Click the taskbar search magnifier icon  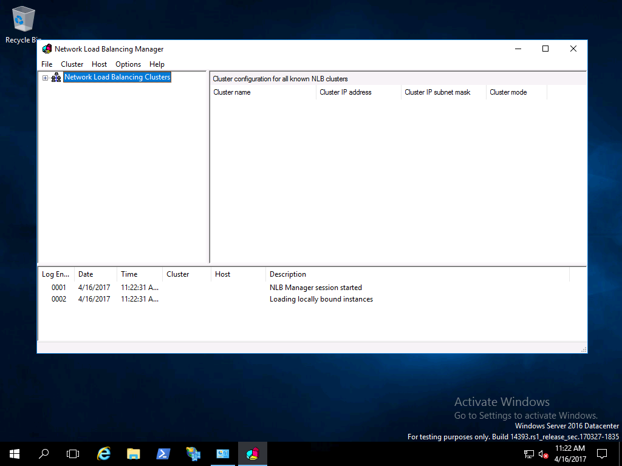(44, 454)
